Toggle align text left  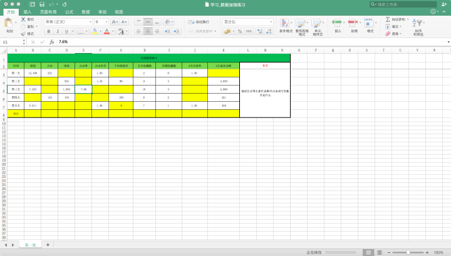click(138, 31)
